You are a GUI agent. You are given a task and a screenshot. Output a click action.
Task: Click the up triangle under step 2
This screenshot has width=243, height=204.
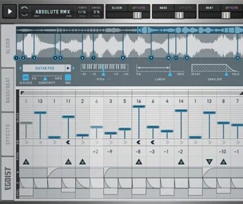(x=83, y=162)
